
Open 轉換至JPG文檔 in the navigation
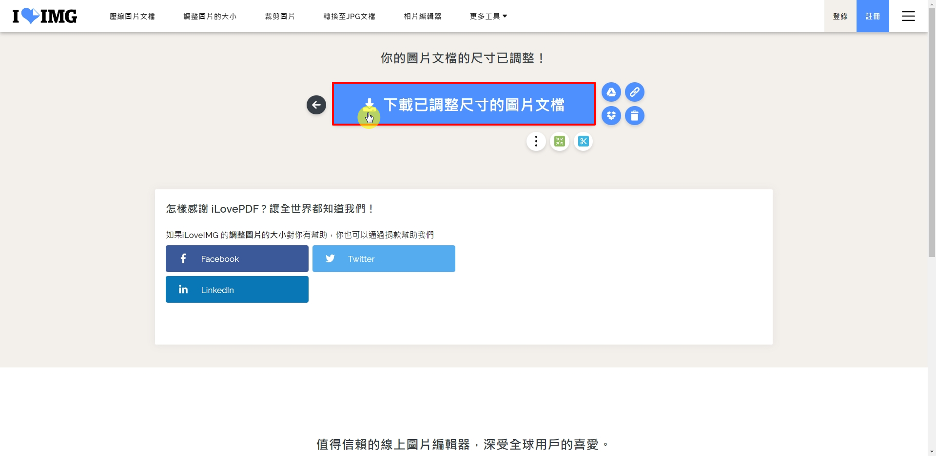349,16
